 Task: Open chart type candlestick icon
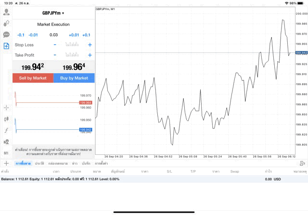[6, 119]
